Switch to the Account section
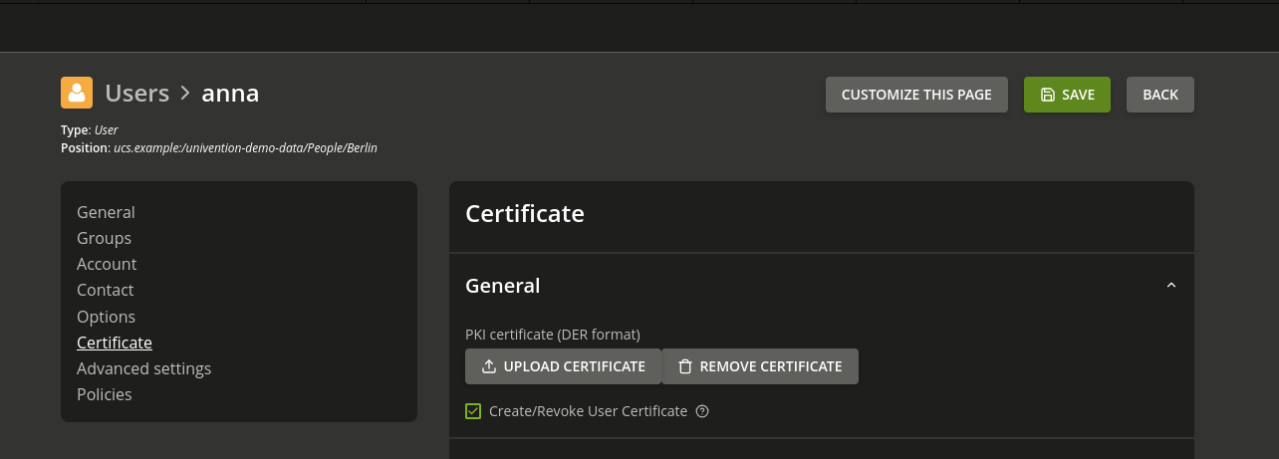Screen dimensions: 1279x459 [107, 264]
